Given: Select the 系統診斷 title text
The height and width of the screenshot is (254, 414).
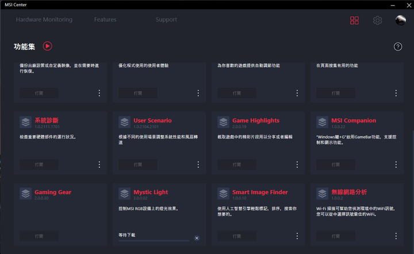Looking at the screenshot, I should (x=47, y=120).
